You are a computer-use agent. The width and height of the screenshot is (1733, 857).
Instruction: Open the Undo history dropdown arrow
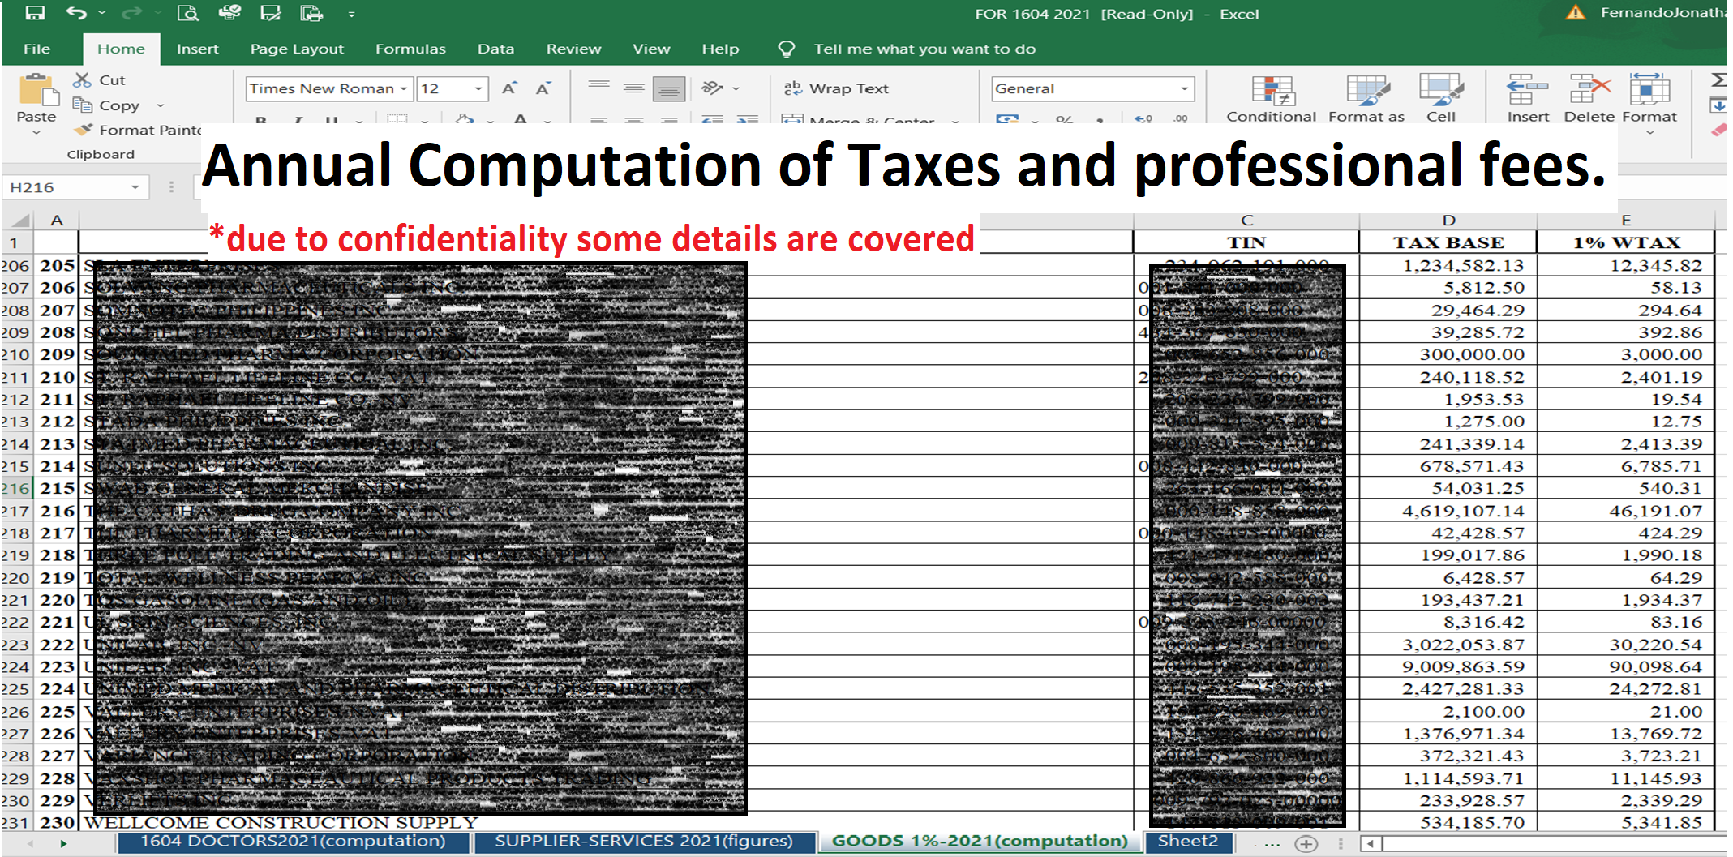(x=101, y=13)
